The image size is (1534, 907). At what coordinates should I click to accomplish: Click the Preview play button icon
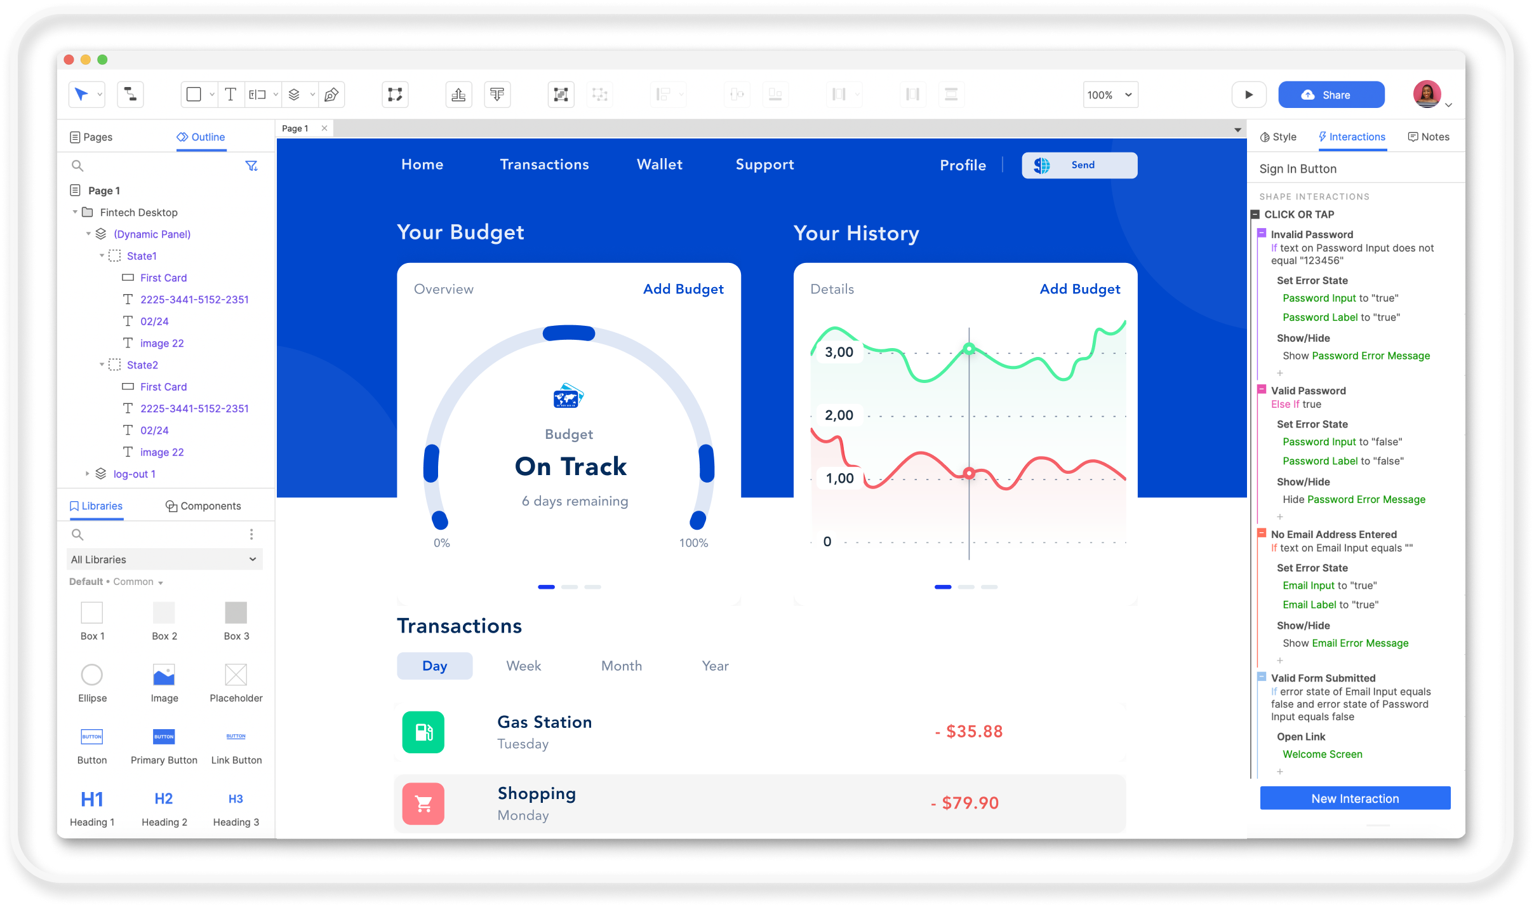click(x=1247, y=96)
